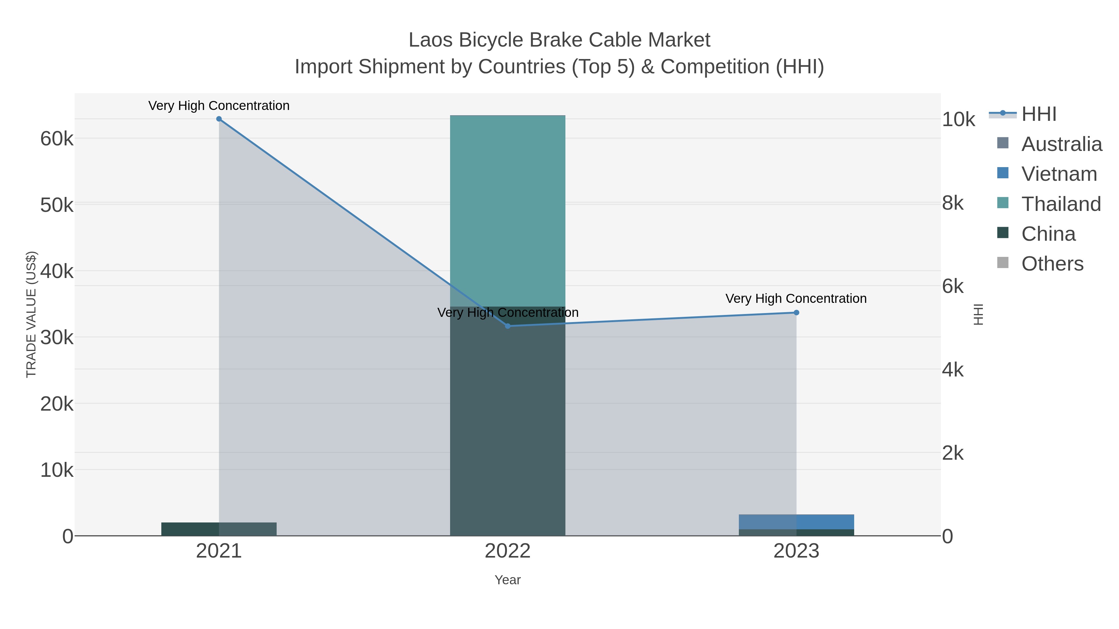Viewport: 1119px width, 629px height.
Task: Click the Vietnam bar segment for 2023
Action: [796, 522]
